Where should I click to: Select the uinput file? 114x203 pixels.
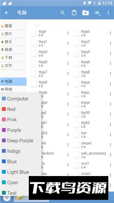point(93,145)
